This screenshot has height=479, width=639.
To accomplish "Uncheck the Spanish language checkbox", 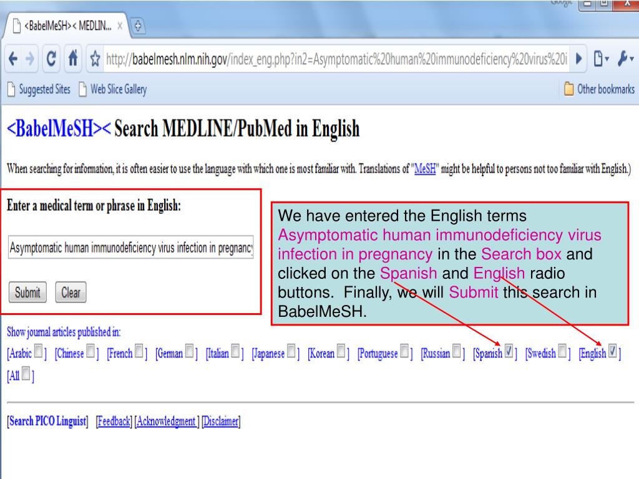I will coord(509,351).
